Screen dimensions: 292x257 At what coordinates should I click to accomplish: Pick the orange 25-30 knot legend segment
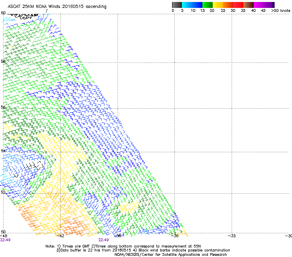coord(228,5)
